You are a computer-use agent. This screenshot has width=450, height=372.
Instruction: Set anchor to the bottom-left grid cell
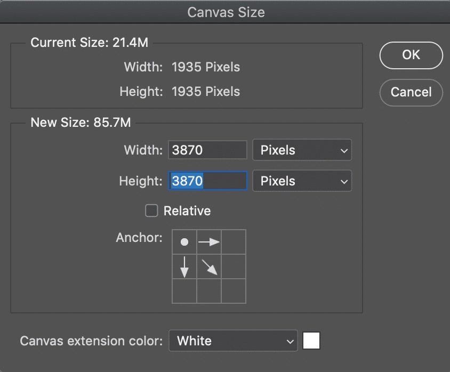184,291
